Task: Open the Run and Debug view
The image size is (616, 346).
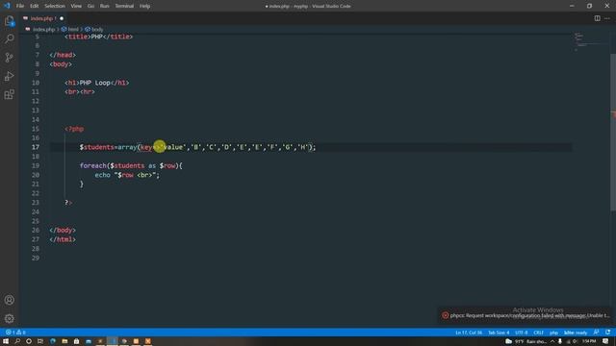Action: pyautogui.click(x=9, y=76)
